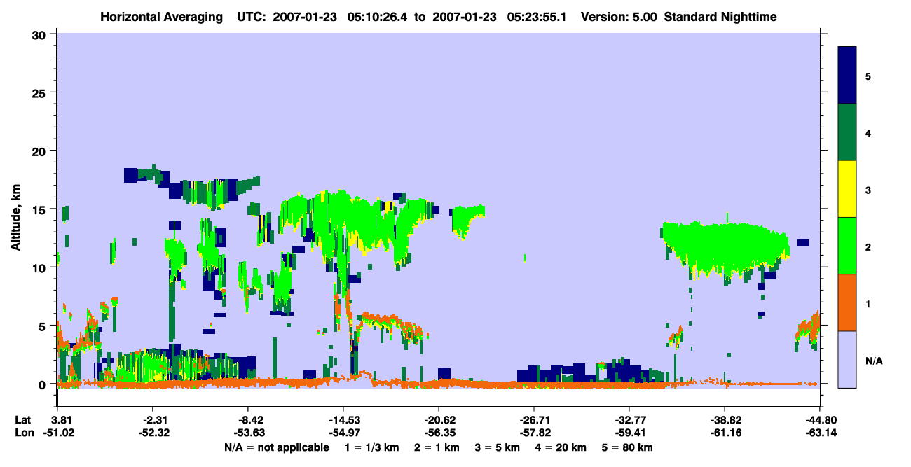Screen dimensions: 911x467
Task: Click the dark green colorbar segment labeled 4
Action: point(847,132)
